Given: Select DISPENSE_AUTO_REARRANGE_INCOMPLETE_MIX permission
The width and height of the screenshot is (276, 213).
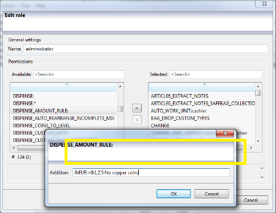Looking at the screenshot, I should tap(64, 118).
